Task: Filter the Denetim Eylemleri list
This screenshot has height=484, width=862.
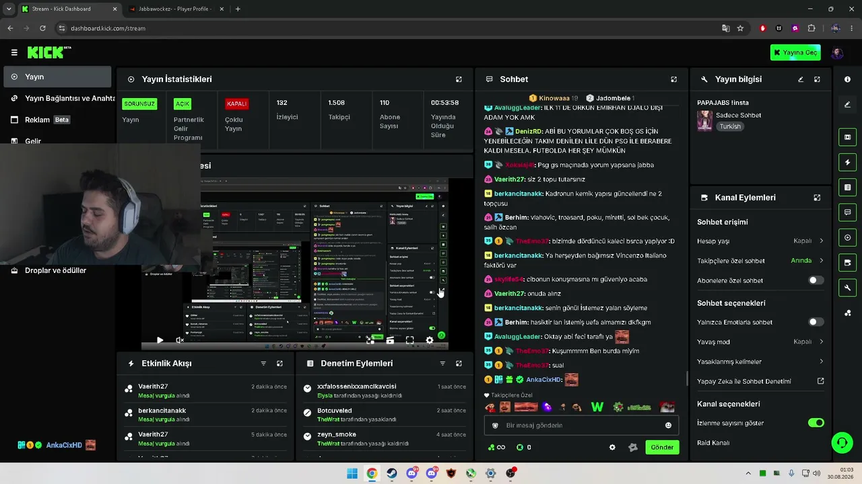Action: [x=442, y=363]
